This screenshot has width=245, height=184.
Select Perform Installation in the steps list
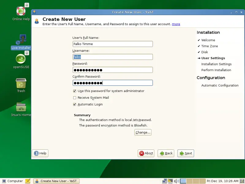(216, 70)
